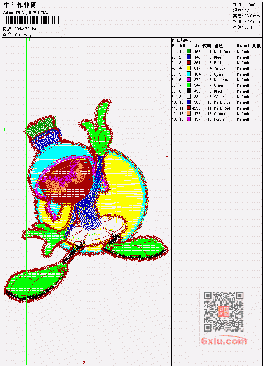The width and height of the screenshot is (263, 366).
Task: Click stitch count 167 for Dark Green
Action: (x=197, y=51)
